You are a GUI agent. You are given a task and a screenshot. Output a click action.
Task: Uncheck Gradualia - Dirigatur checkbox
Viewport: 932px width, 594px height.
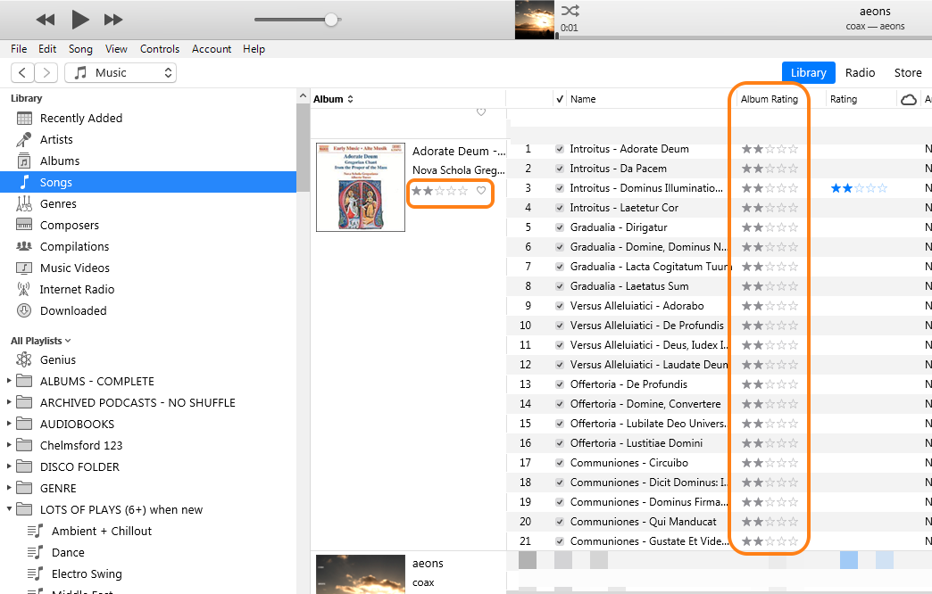click(x=560, y=227)
